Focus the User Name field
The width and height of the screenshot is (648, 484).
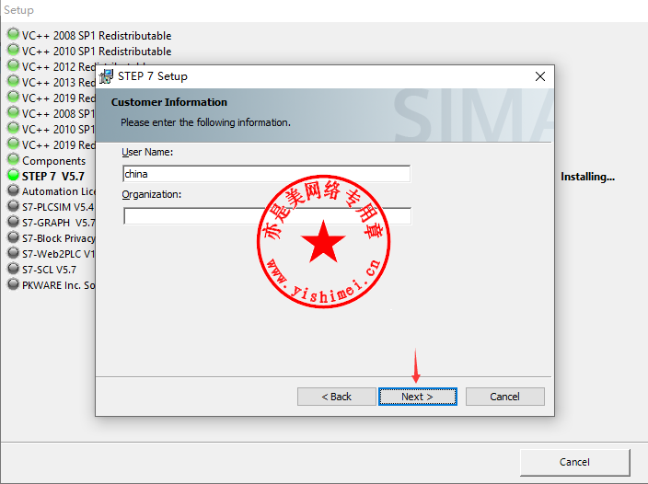(x=267, y=174)
